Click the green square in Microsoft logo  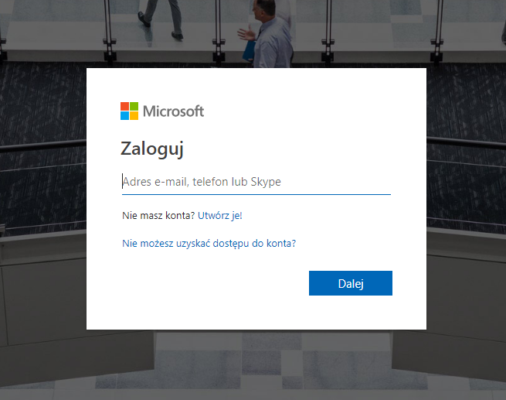click(x=134, y=106)
